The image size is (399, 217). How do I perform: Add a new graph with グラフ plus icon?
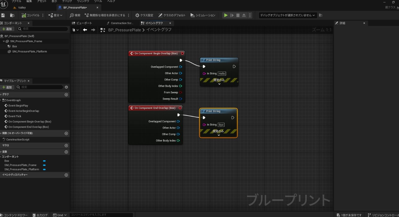click(x=66, y=95)
